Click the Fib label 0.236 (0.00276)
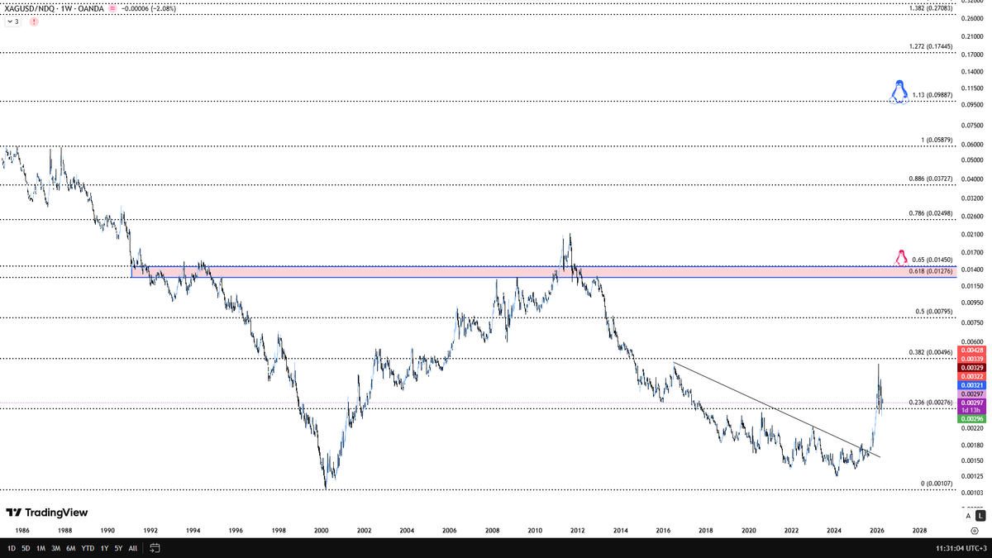This screenshot has height=558, width=992. pyautogui.click(x=929, y=403)
